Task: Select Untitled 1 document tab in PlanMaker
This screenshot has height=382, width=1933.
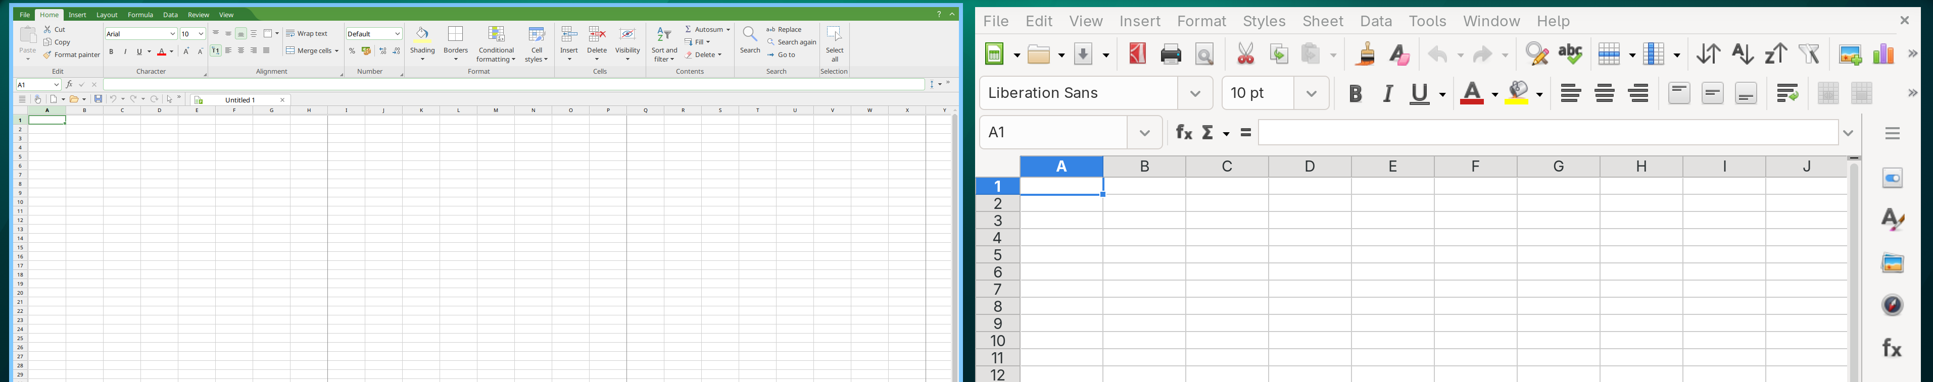Action: (x=240, y=99)
